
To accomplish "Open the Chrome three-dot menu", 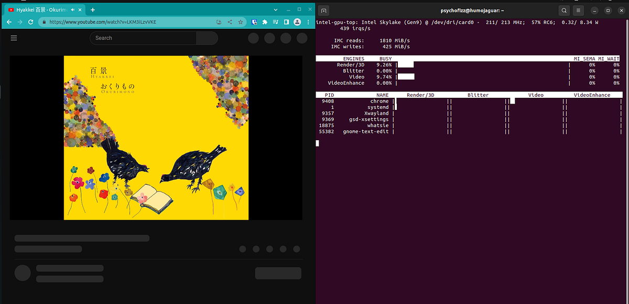I will 308,22.
